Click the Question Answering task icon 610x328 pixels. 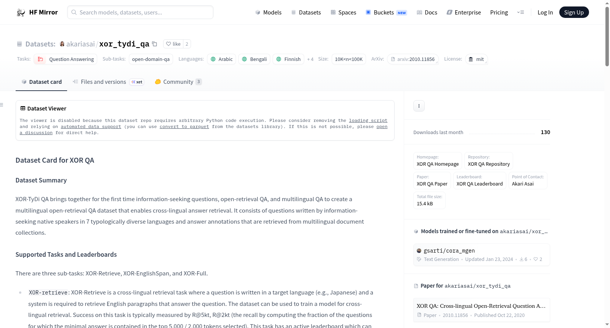[x=40, y=59]
